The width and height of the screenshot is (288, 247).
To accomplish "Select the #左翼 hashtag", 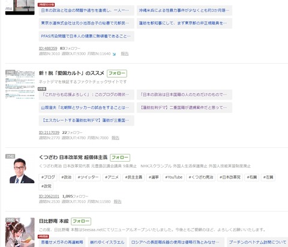I will 268,177.
